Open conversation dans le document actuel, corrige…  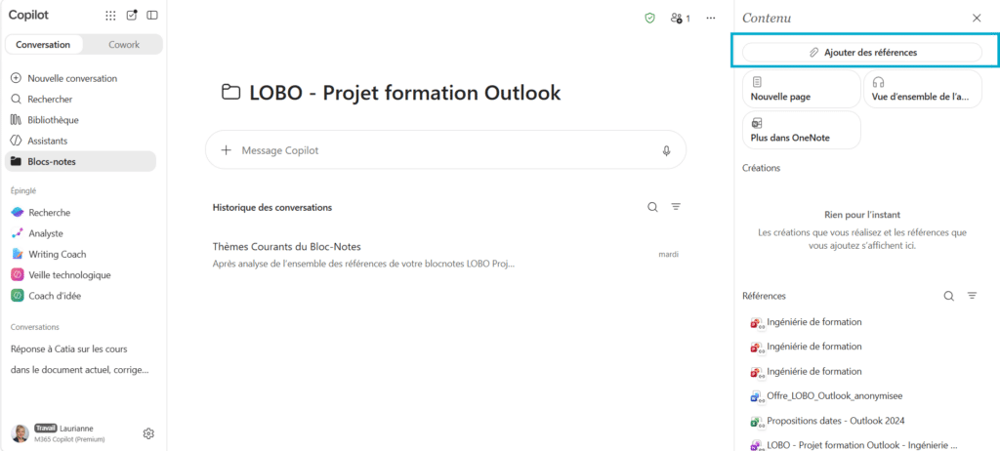click(x=79, y=369)
